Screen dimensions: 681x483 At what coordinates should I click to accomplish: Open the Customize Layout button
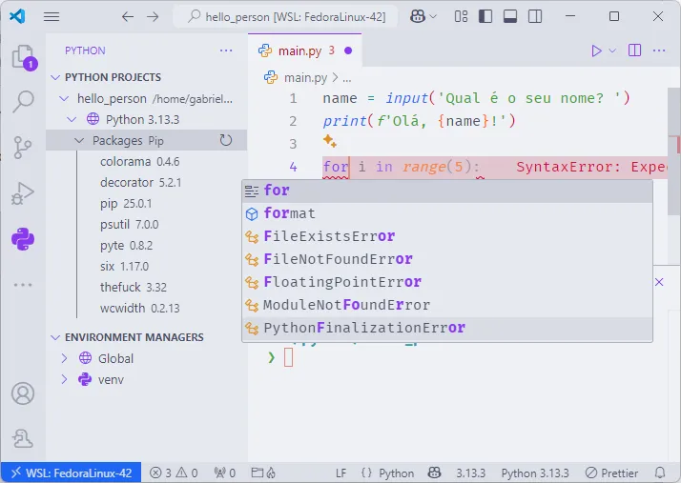click(x=461, y=16)
